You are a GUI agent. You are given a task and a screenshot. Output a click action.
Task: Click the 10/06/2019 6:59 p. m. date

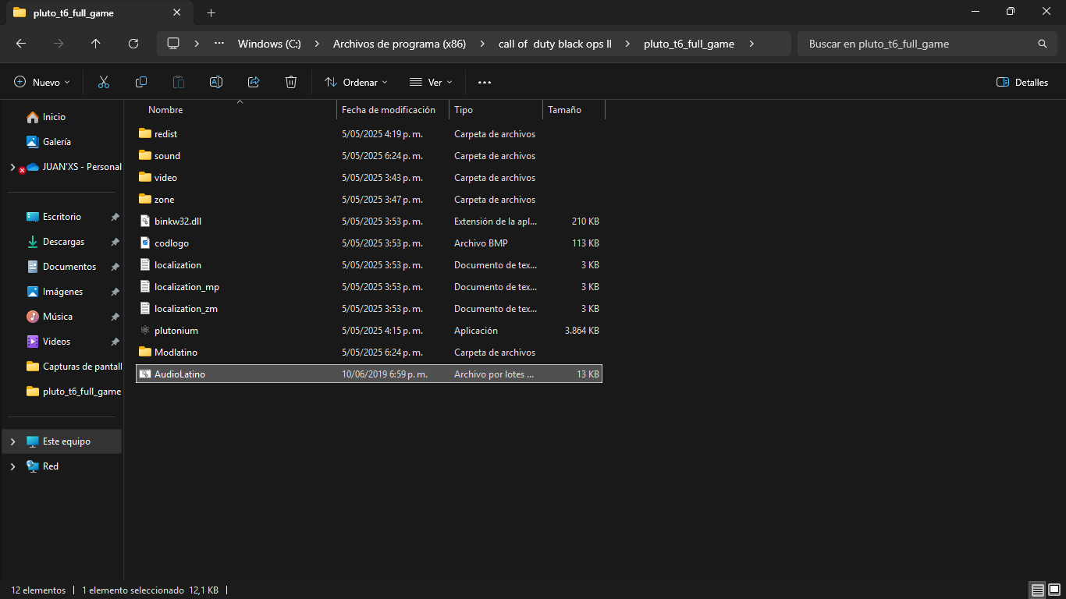[x=385, y=374]
